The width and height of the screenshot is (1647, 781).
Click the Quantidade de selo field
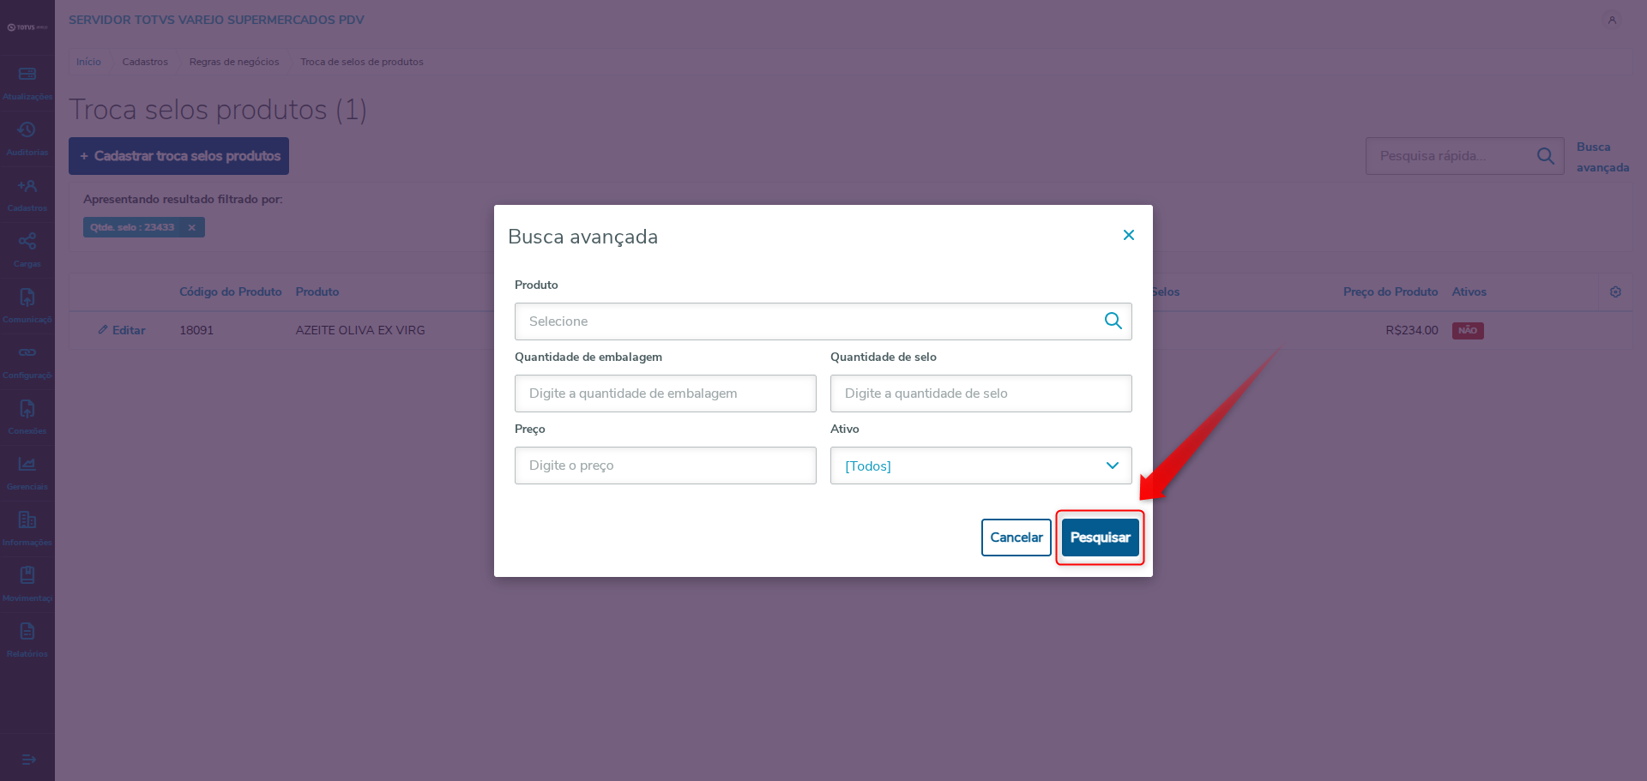[x=980, y=394]
